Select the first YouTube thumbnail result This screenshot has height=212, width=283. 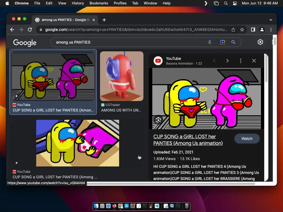pyautogui.click(x=53, y=76)
